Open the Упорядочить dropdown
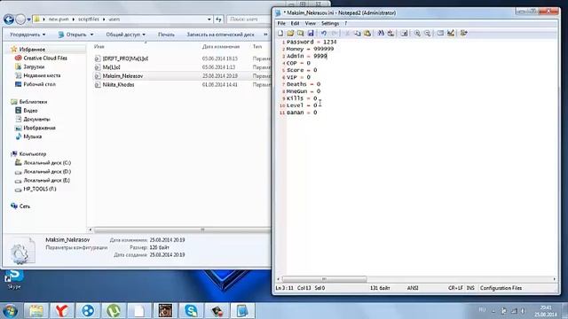 point(28,35)
